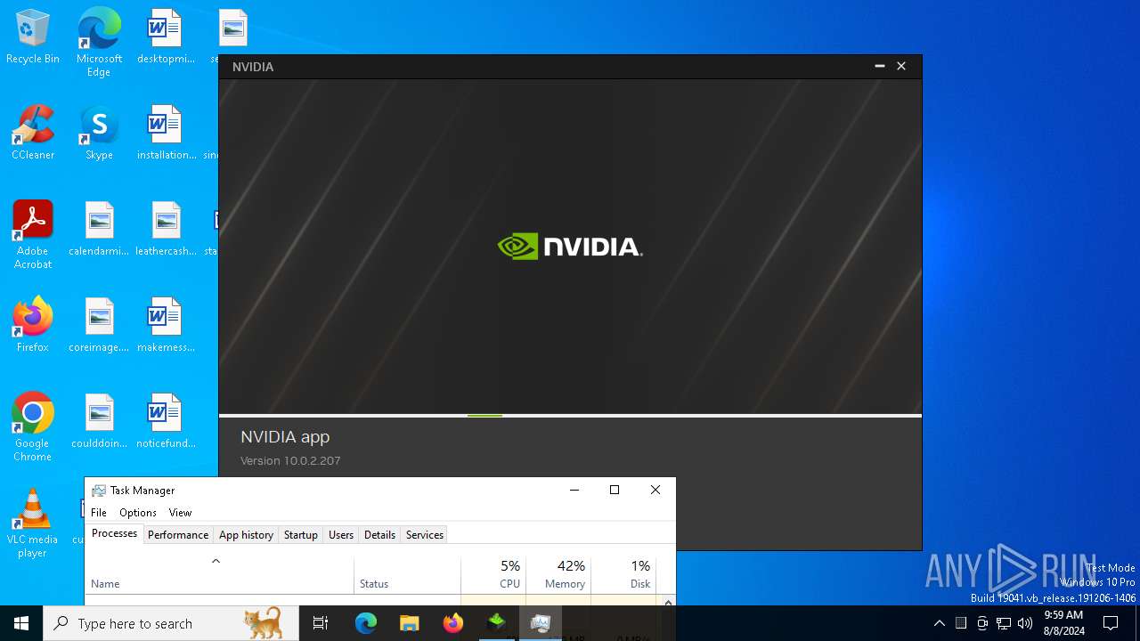
Task: Sort processes by CPU column
Action: coord(493,574)
